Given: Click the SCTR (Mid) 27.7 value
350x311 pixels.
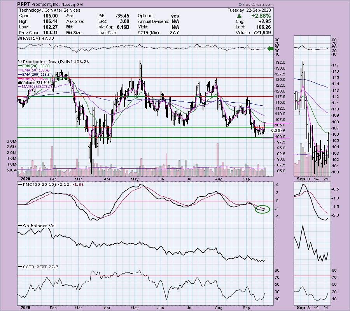Looking at the screenshot, I should pos(174,33).
